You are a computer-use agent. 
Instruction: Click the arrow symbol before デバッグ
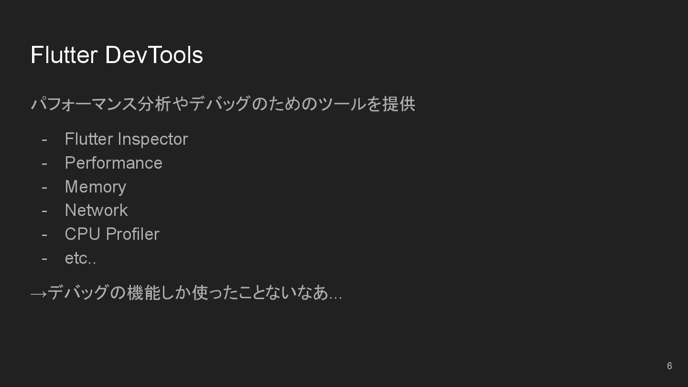coord(39,293)
